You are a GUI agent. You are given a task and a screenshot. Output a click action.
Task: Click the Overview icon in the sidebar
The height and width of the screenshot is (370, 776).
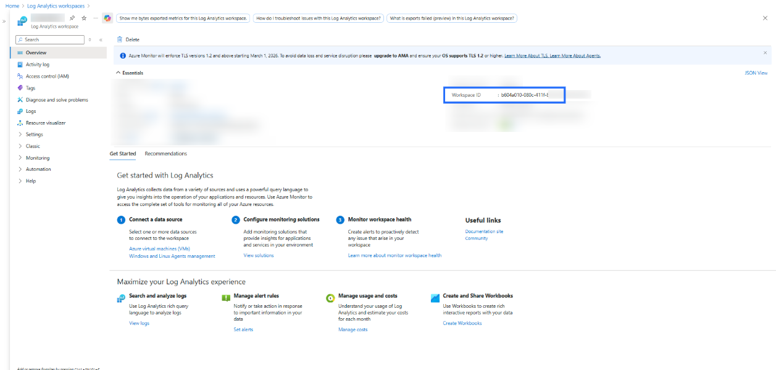20,53
